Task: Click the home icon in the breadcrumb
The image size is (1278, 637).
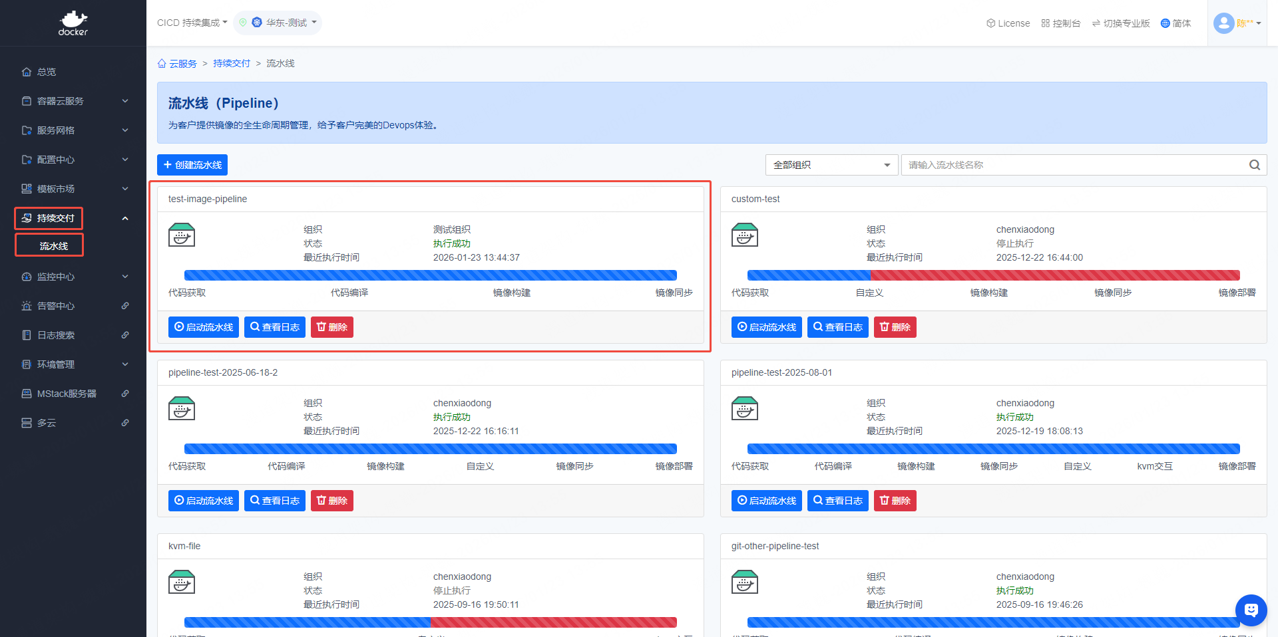Action: point(162,64)
